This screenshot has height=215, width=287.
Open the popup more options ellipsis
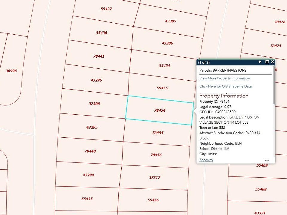point(267,160)
